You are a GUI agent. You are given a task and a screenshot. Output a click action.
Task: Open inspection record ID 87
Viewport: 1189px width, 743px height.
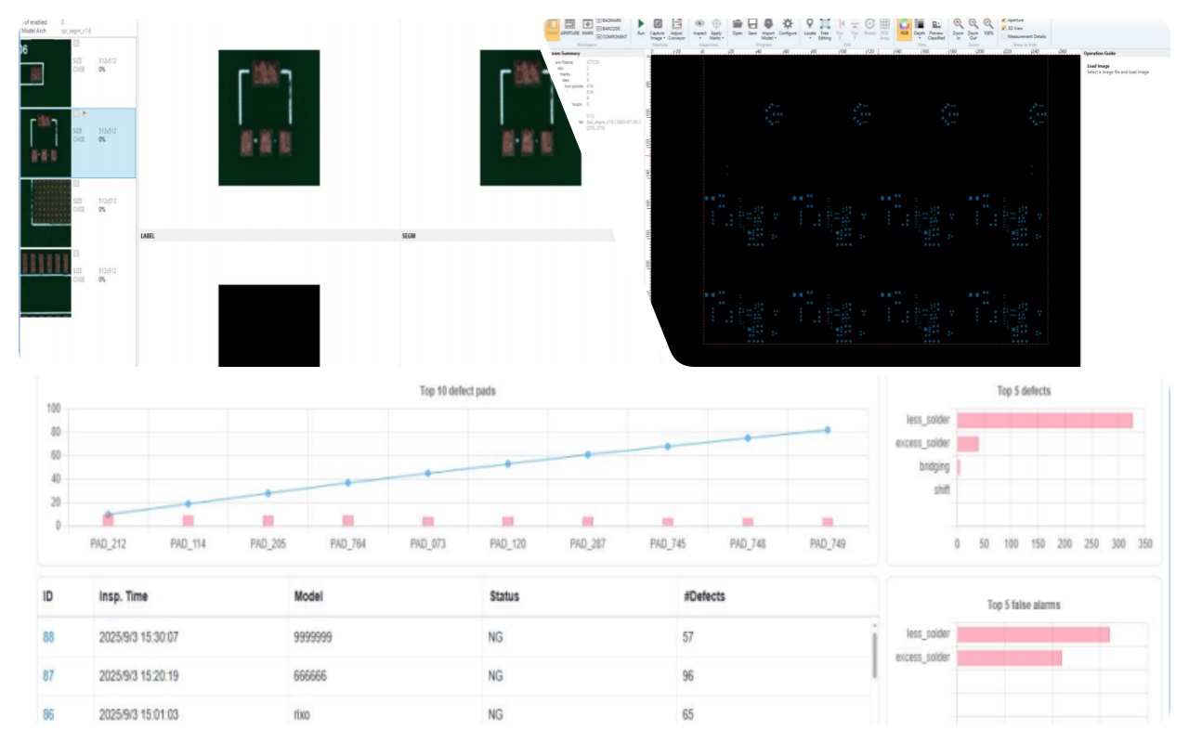48,676
